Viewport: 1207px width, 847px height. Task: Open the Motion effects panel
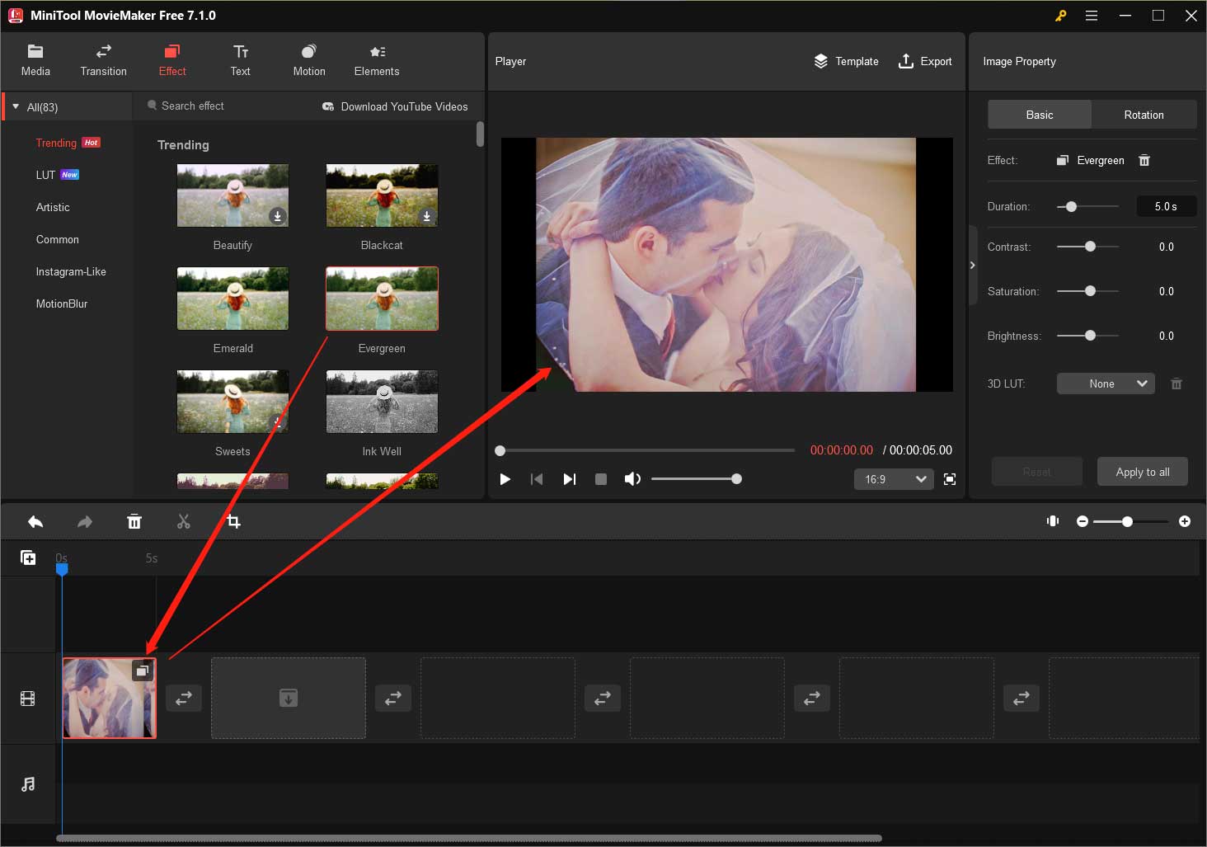tap(308, 60)
